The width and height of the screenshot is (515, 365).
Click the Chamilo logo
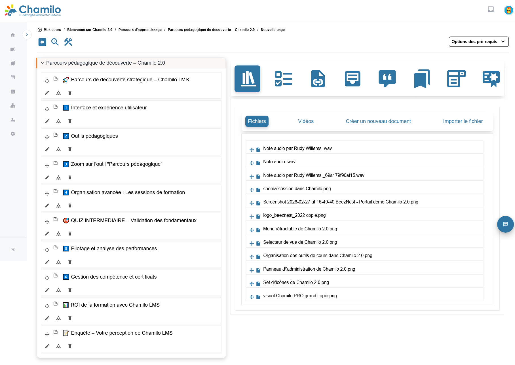point(33,10)
